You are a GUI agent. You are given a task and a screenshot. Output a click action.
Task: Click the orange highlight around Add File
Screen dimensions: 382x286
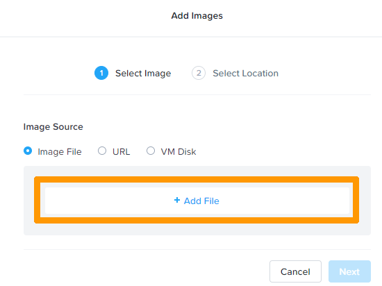pos(197,179)
